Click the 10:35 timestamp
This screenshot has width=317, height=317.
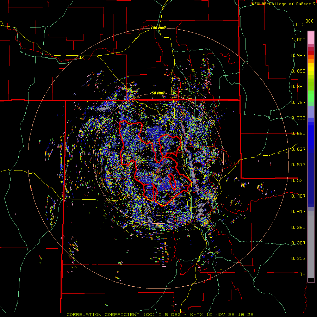click(x=246, y=315)
